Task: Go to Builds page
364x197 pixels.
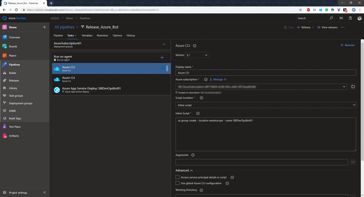Action: 12,73
